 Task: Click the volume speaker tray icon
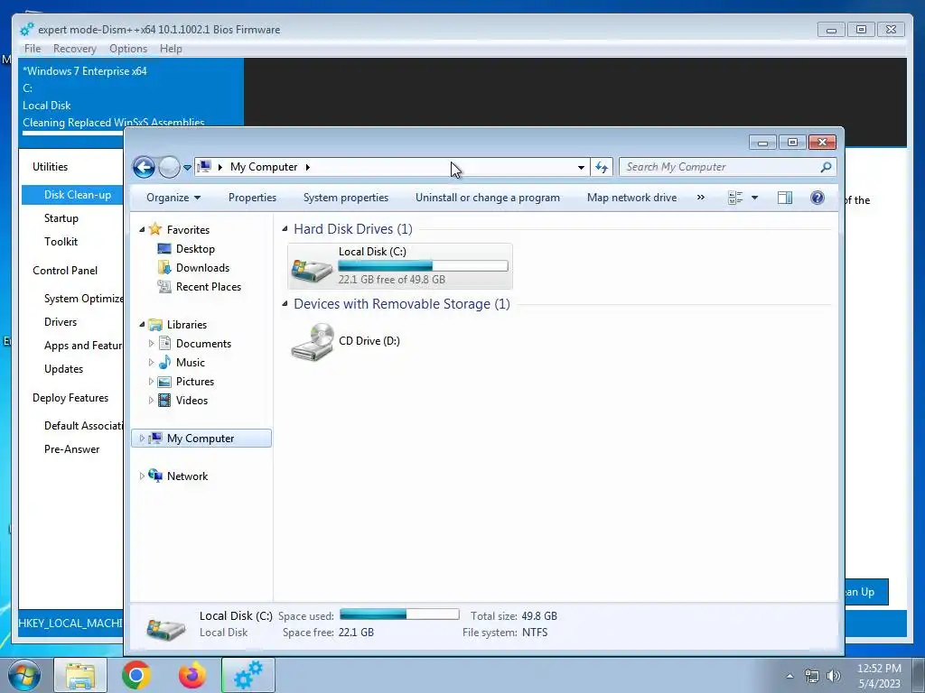(x=833, y=676)
